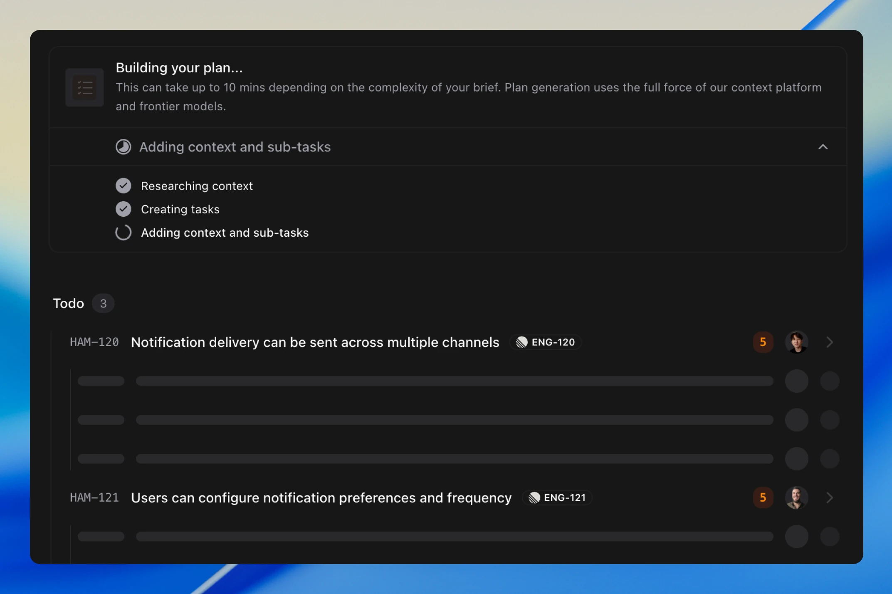892x594 pixels.
Task: Click orange estimate badge 5 on HAM-120
Action: [x=763, y=342]
